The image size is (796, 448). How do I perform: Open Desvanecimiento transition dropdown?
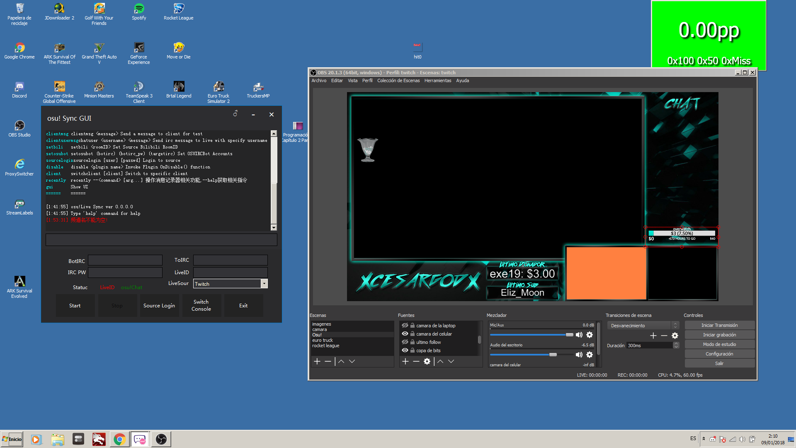click(x=643, y=326)
